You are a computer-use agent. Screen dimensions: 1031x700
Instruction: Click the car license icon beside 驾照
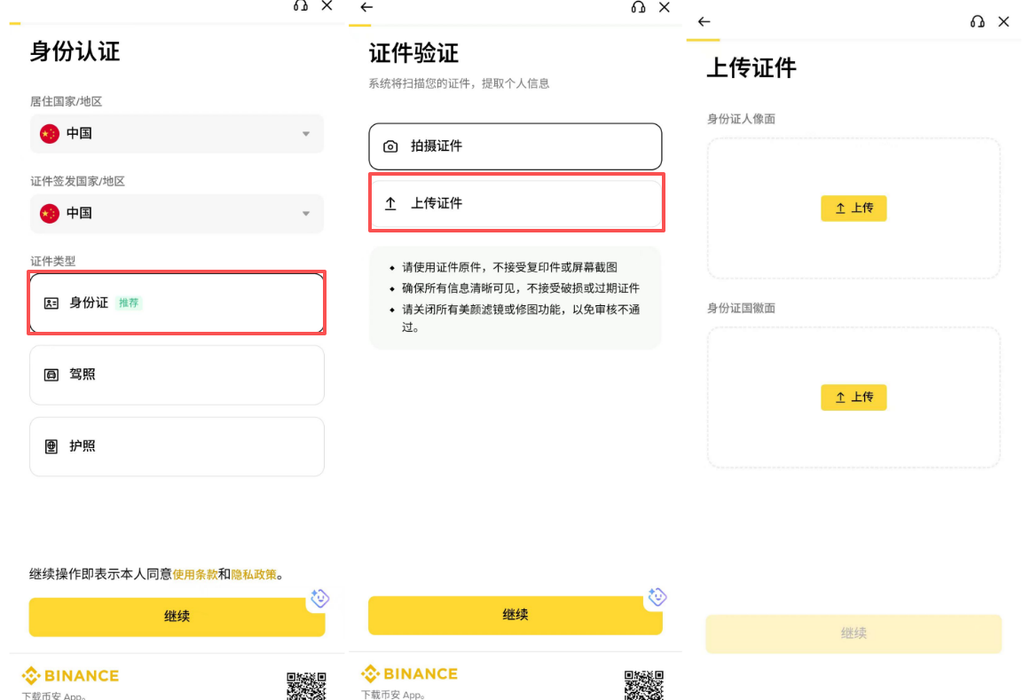[x=51, y=374]
